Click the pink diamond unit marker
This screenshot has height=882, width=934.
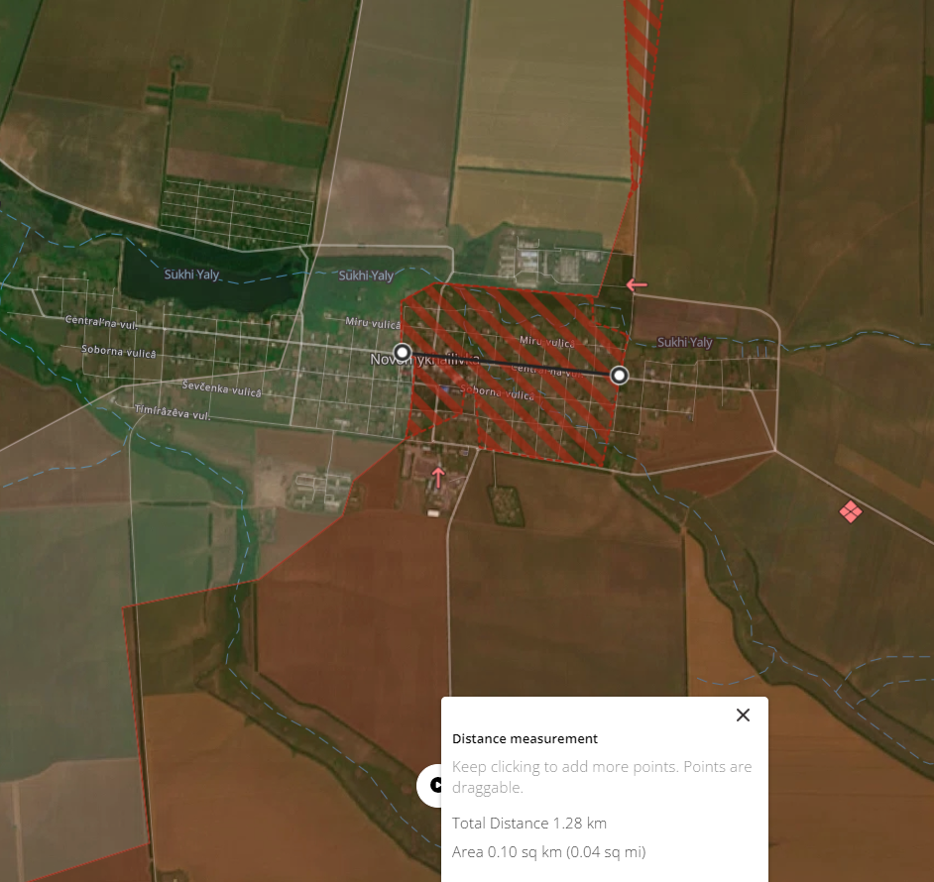pyautogui.click(x=850, y=511)
